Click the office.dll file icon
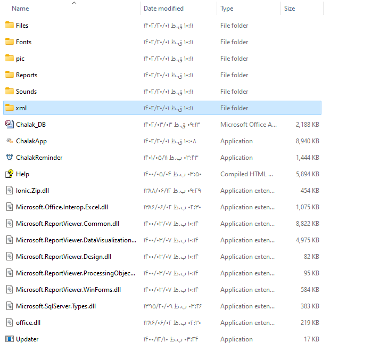The height and width of the screenshot is (359, 380). click(10, 323)
